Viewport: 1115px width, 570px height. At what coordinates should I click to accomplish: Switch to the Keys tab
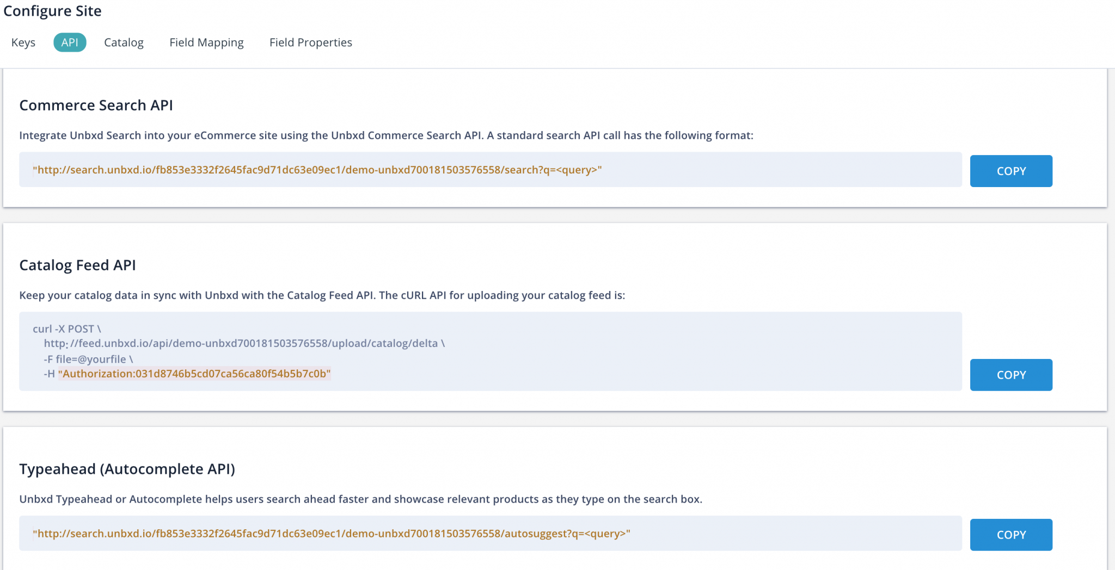pyautogui.click(x=23, y=42)
